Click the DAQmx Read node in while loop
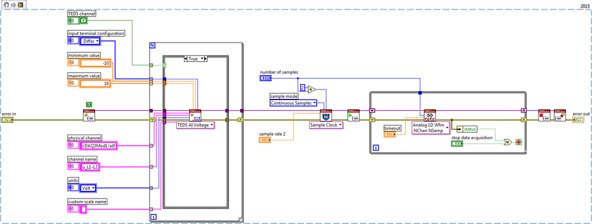 (430, 116)
